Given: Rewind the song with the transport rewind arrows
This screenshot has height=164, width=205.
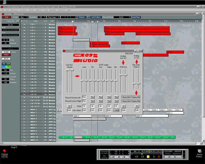Looking at the screenshot, I should point(137,157).
